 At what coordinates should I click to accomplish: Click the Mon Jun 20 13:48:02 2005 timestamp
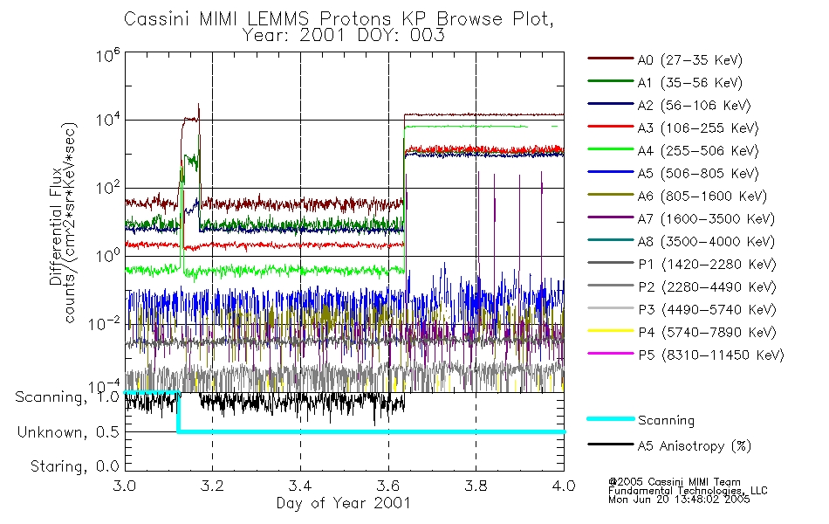679,500
